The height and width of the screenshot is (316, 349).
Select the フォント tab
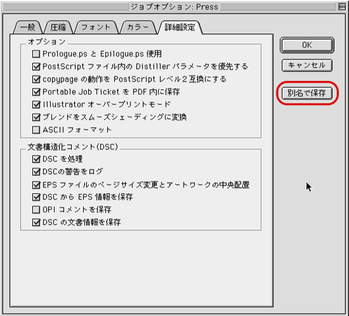(96, 28)
